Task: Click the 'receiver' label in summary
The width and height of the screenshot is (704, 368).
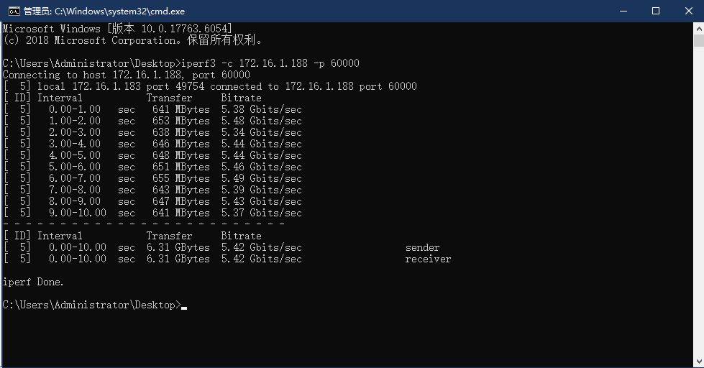Action: pos(428,259)
